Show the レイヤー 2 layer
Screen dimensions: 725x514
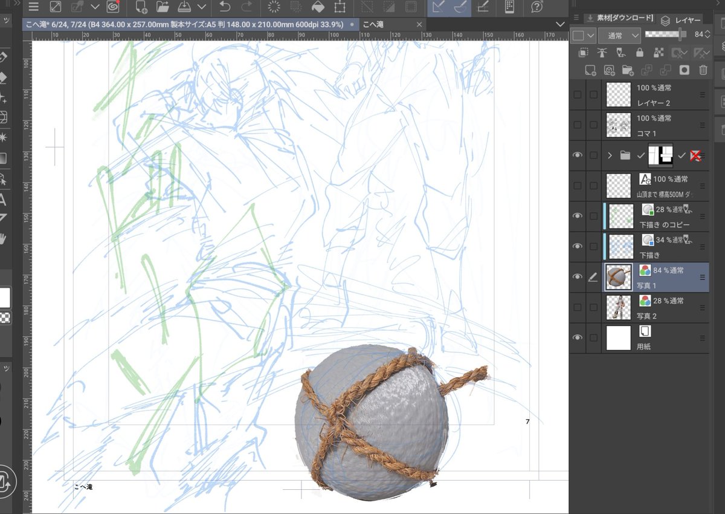578,95
